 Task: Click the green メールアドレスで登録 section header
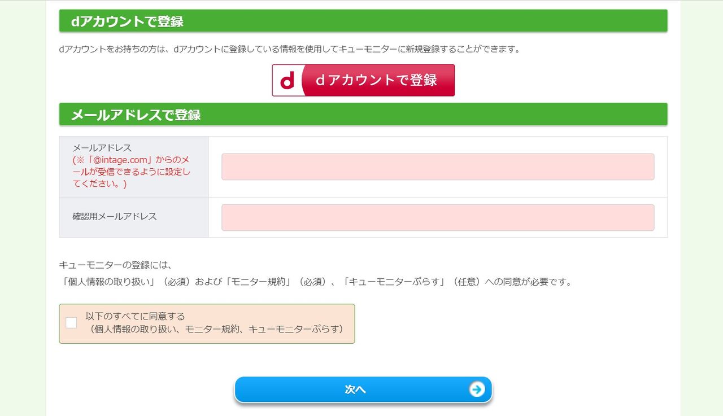(363, 115)
